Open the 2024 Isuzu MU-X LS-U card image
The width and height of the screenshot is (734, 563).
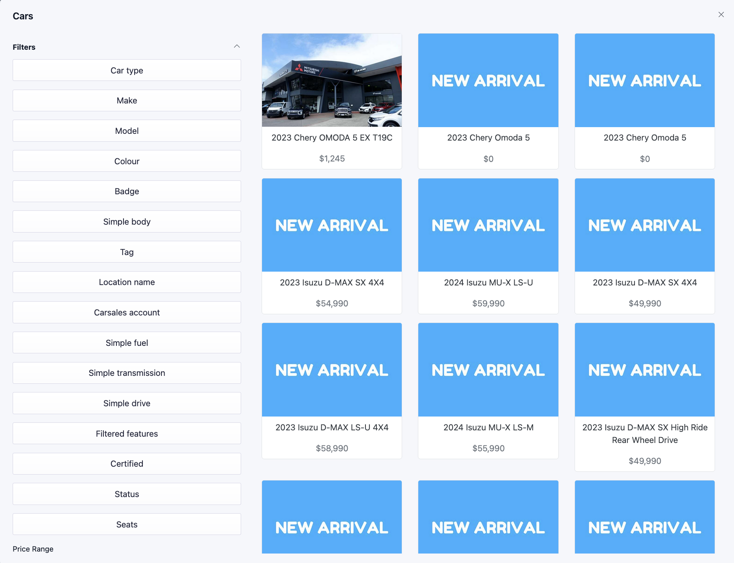pyautogui.click(x=488, y=225)
